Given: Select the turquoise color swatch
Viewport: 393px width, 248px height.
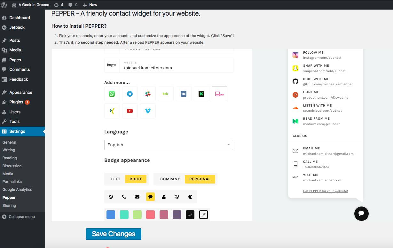Looking at the screenshot, I should [x=124, y=215].
